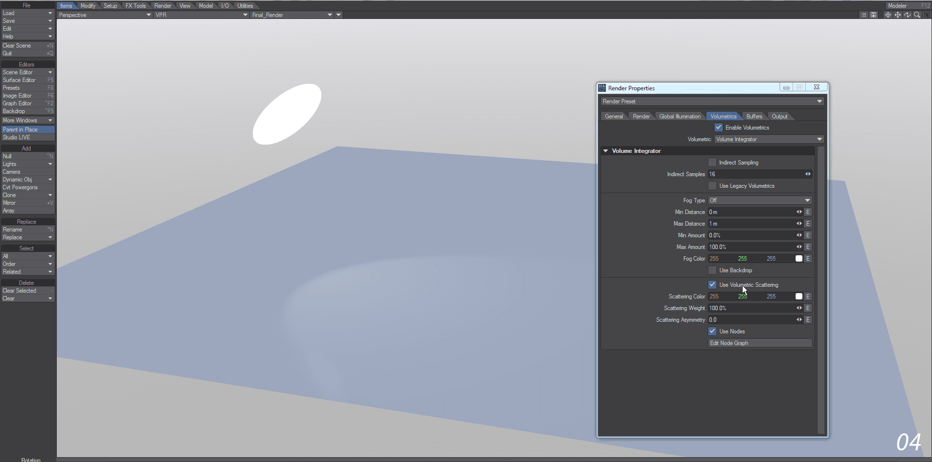The image size is (932, 462).
Task: Open the FX Tools menu tab
Action: tap(135, 6)
